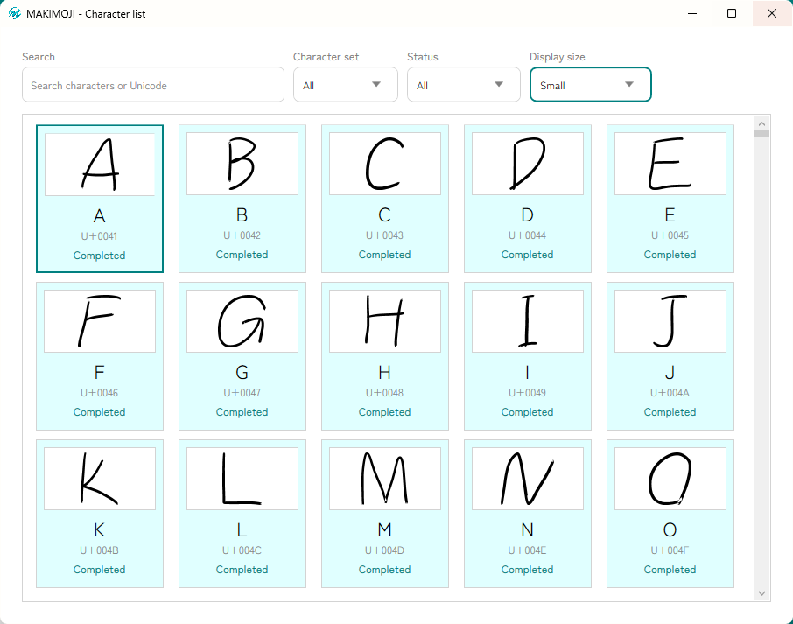
Task: Open the handwritten D character card
Action: point(528,199)
